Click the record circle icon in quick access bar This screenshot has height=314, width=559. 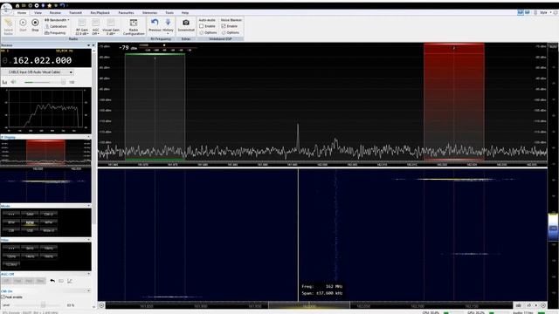[37, 6]
